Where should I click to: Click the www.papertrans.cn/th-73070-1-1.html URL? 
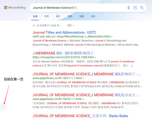click(57, 99)
